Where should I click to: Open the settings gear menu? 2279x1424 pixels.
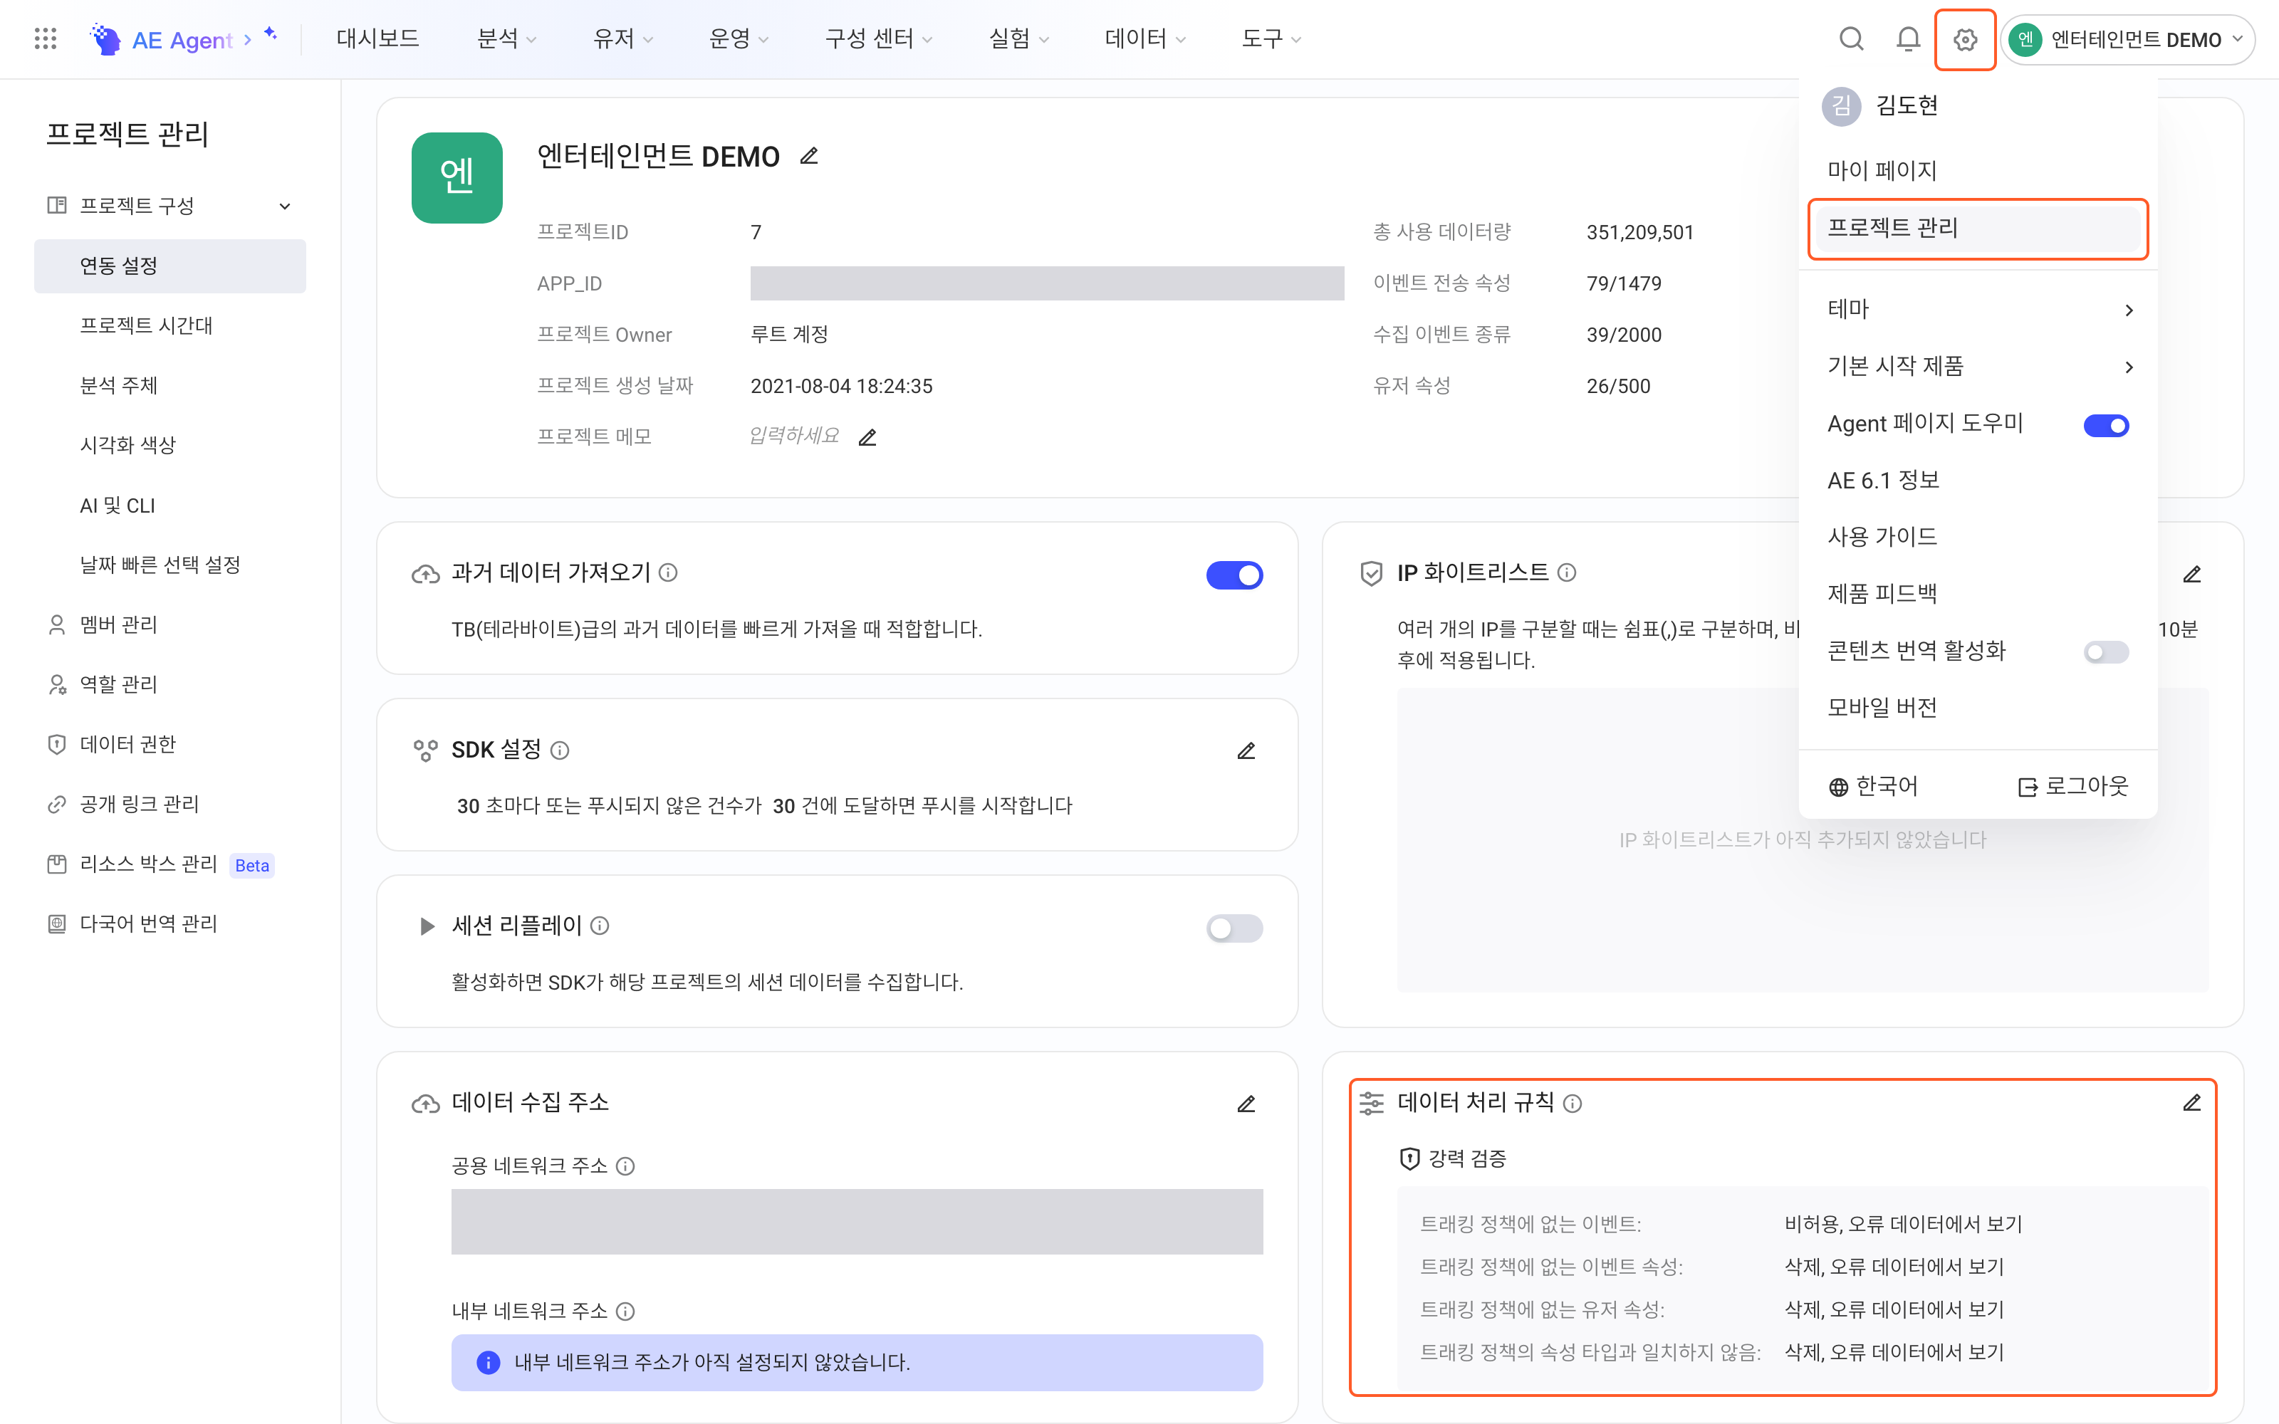[1964, 40]
